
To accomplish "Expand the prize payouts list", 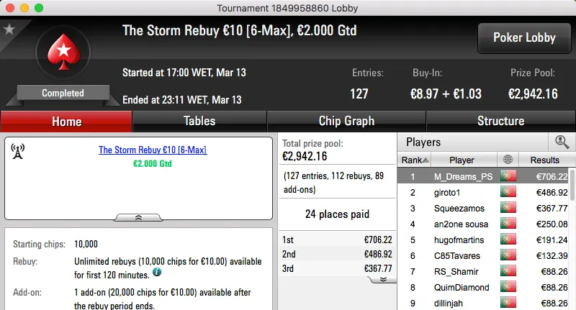I will pos(383,279).
